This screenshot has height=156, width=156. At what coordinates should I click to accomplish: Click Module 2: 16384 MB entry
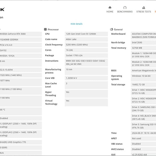[144, 64]
